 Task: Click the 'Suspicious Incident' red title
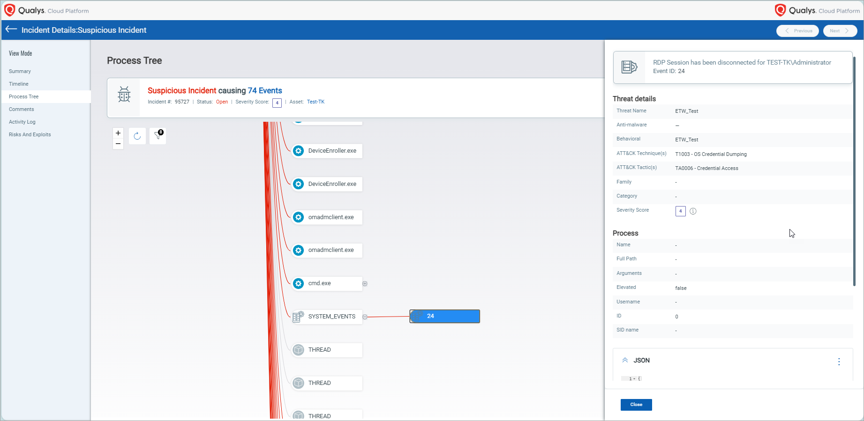click(182, 90)
